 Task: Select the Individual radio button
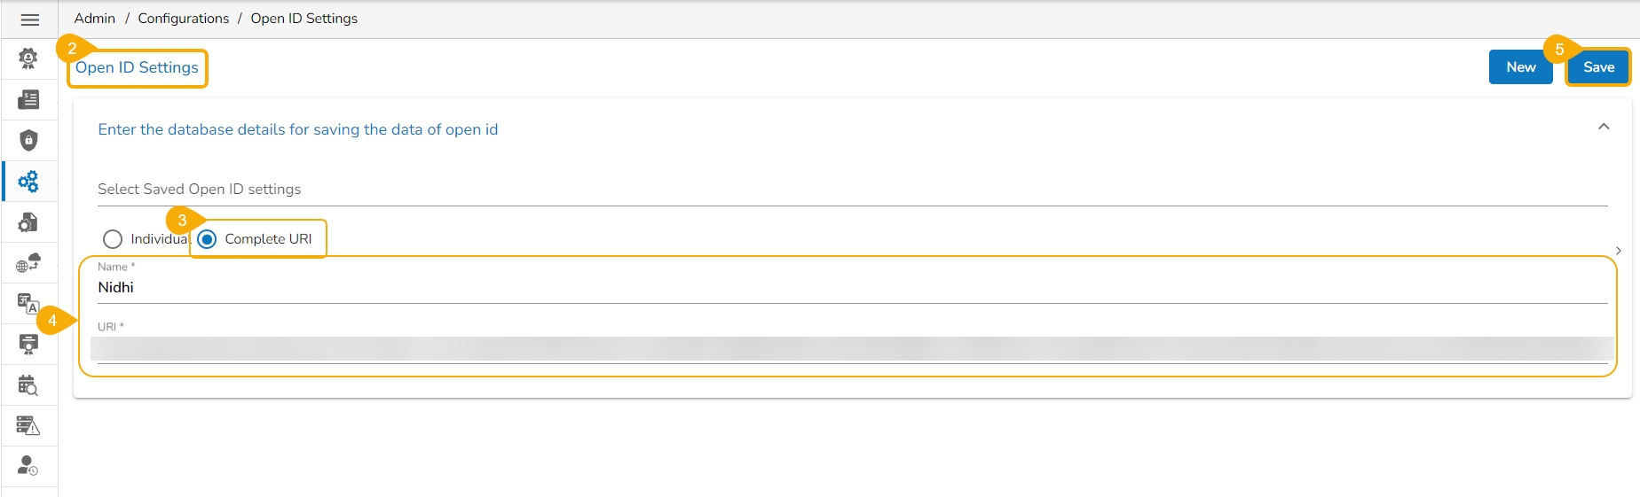click(x=113, y=239)
